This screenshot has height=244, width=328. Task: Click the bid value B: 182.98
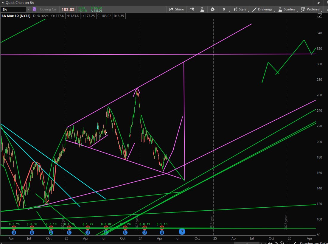pyautogui.click(x=96, y=8)
